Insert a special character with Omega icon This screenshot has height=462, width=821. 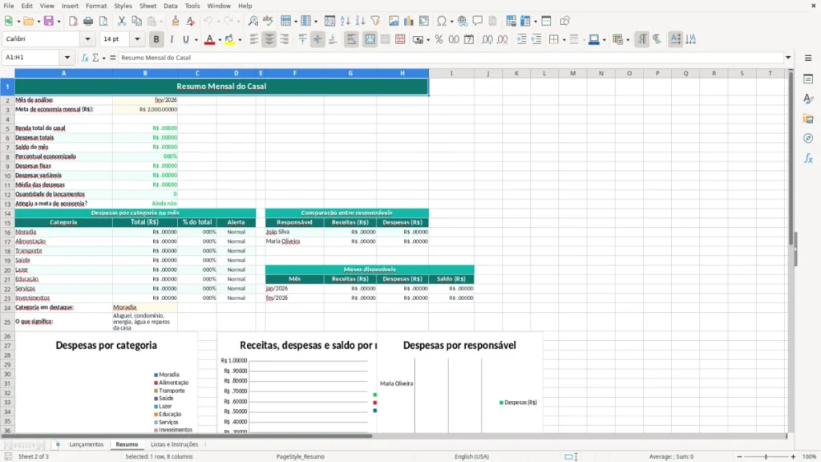[x=442, y=21]
